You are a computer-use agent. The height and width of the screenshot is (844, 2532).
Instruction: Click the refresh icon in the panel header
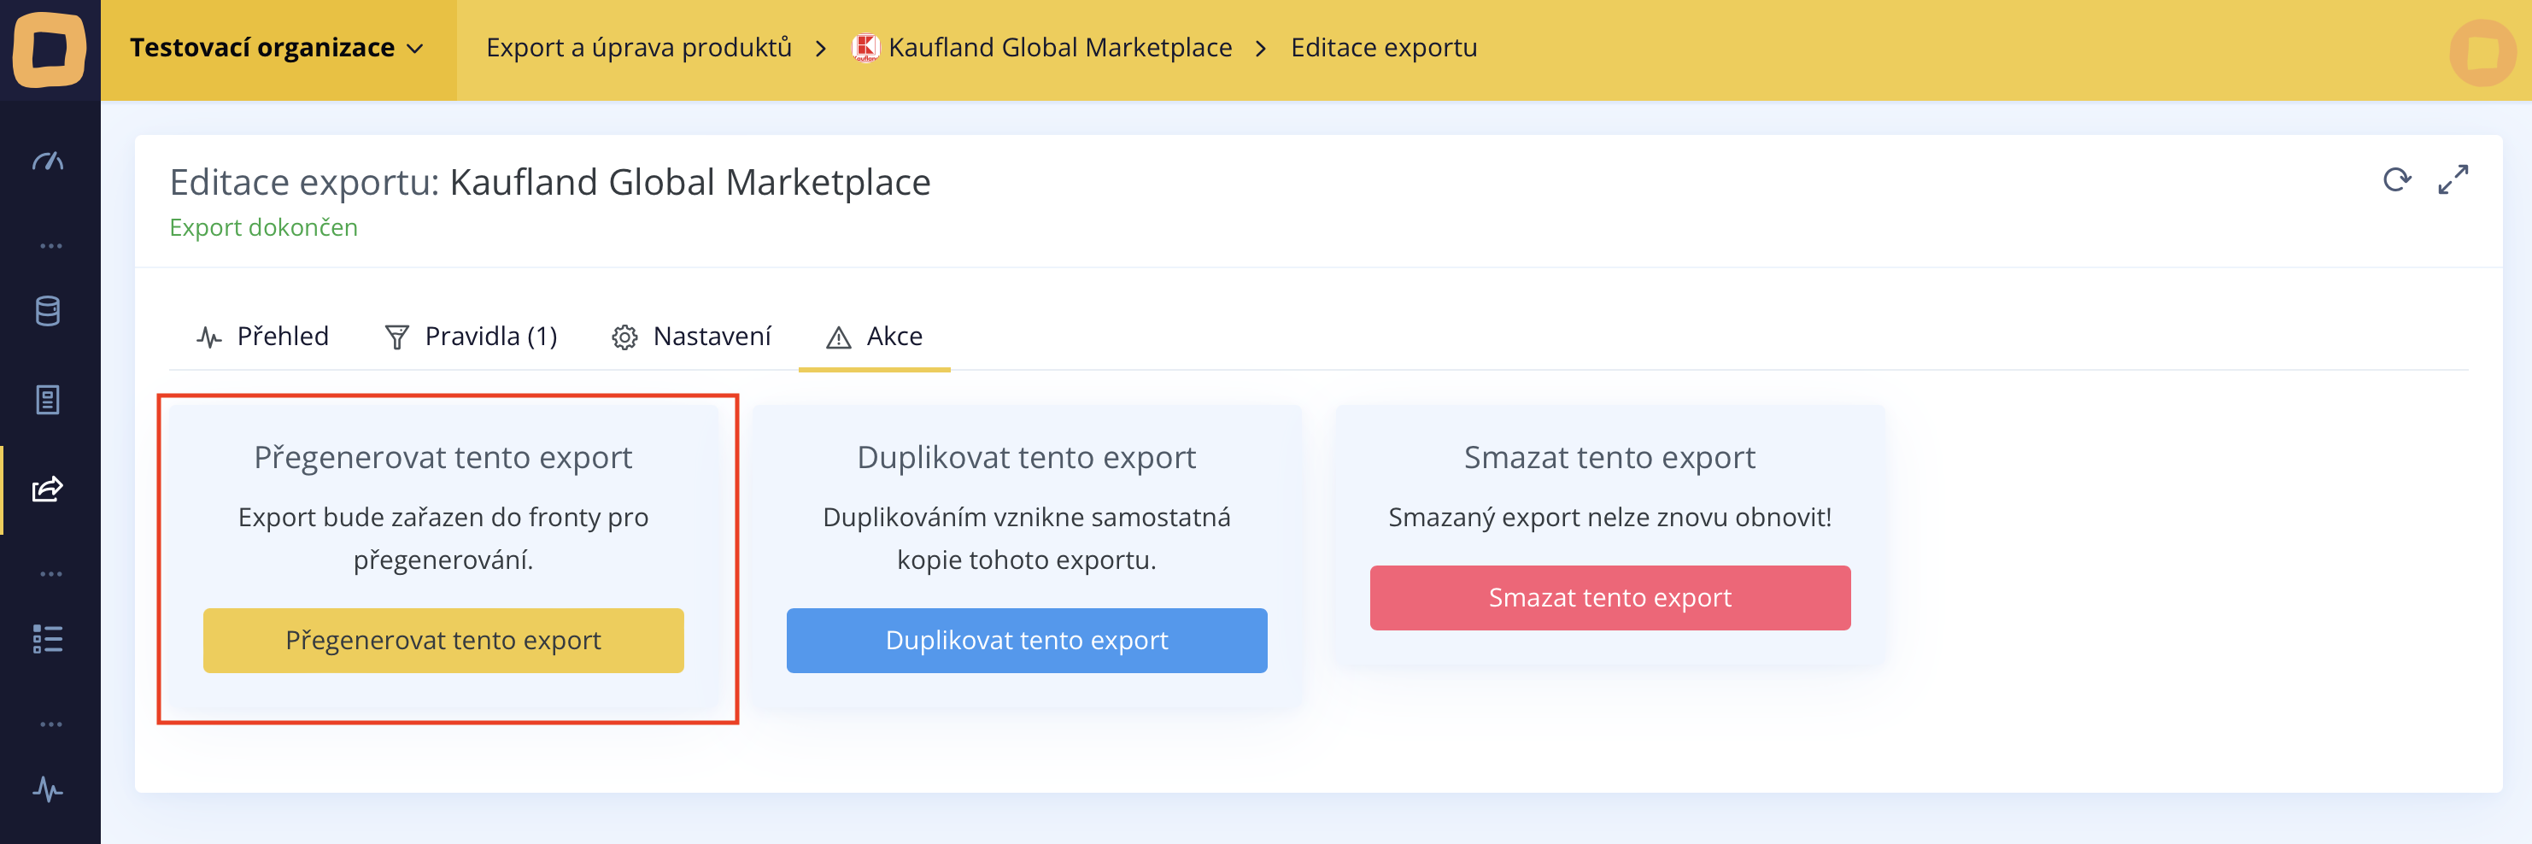pyautogui.click(x=2396, y=179)
